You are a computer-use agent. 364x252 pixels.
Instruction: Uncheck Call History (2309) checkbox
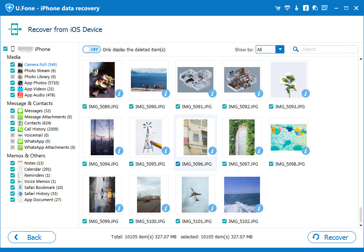click(x=13, y=129)
